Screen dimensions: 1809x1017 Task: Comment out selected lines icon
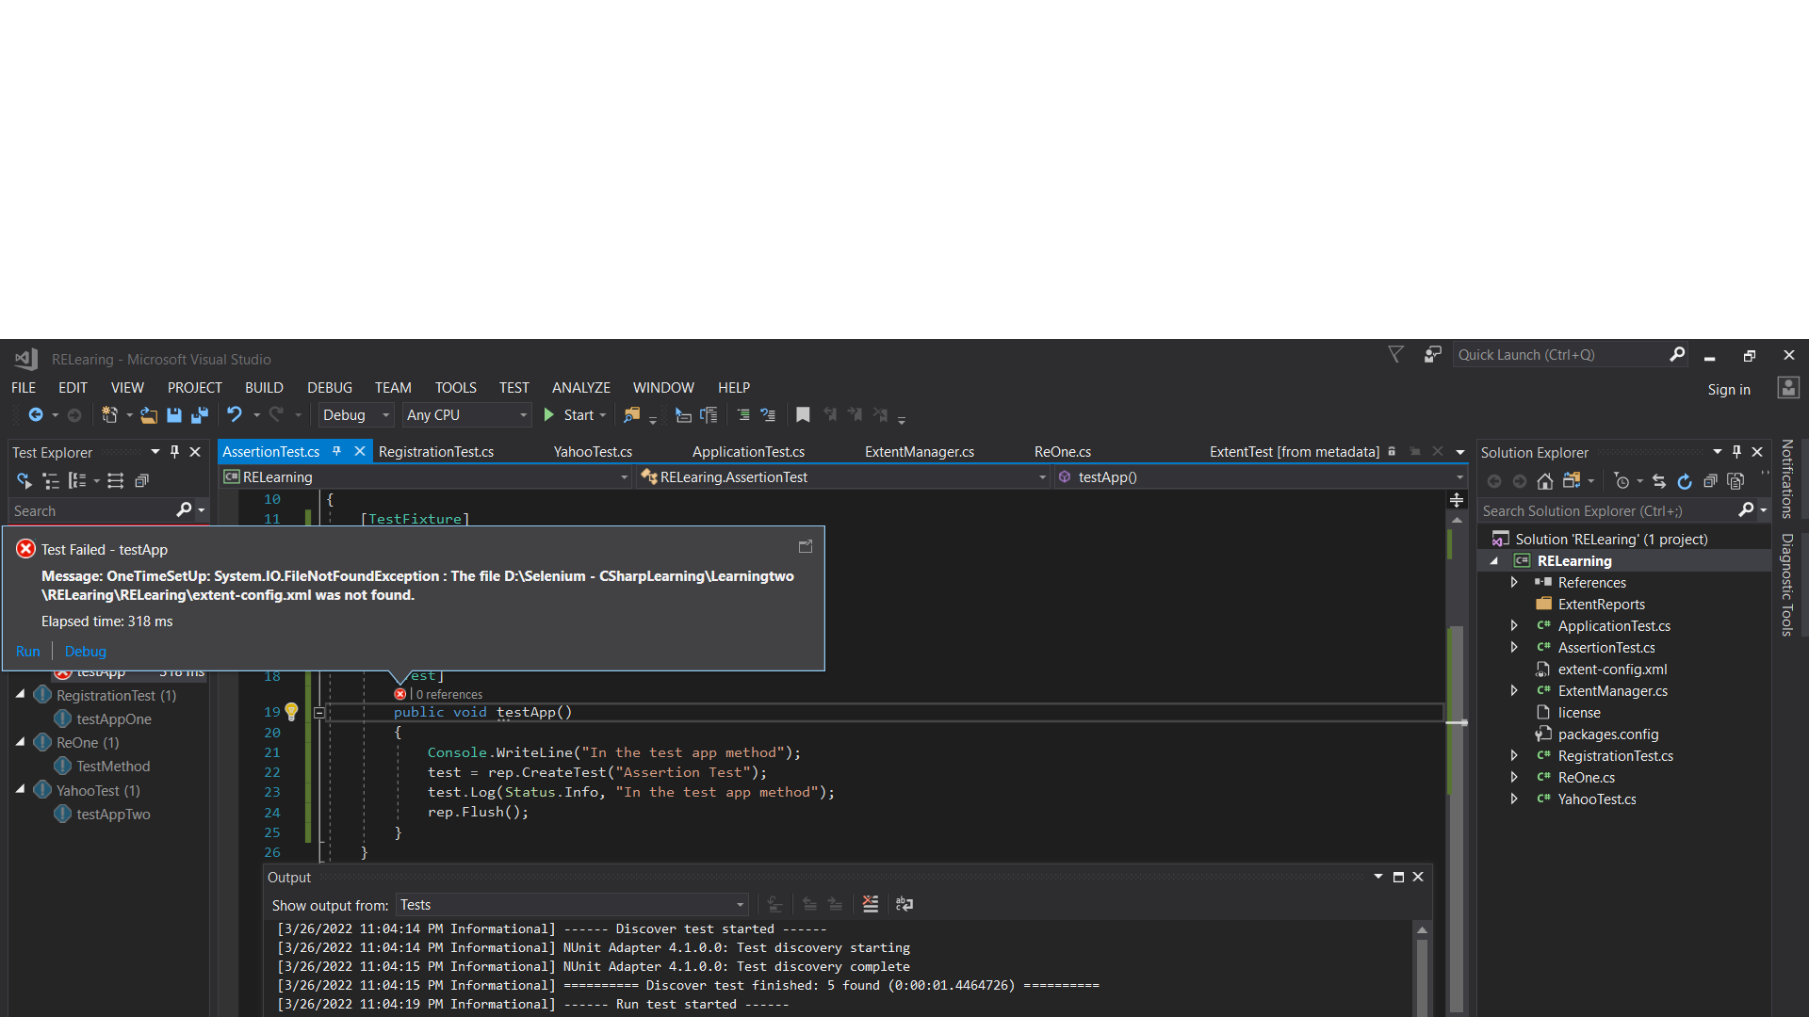pyautogui.click(x=743, y=415)
